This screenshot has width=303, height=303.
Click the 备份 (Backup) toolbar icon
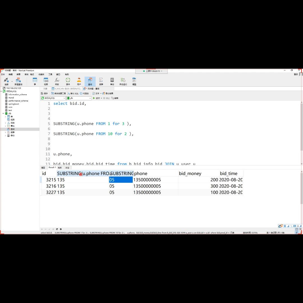pos(112,81)
